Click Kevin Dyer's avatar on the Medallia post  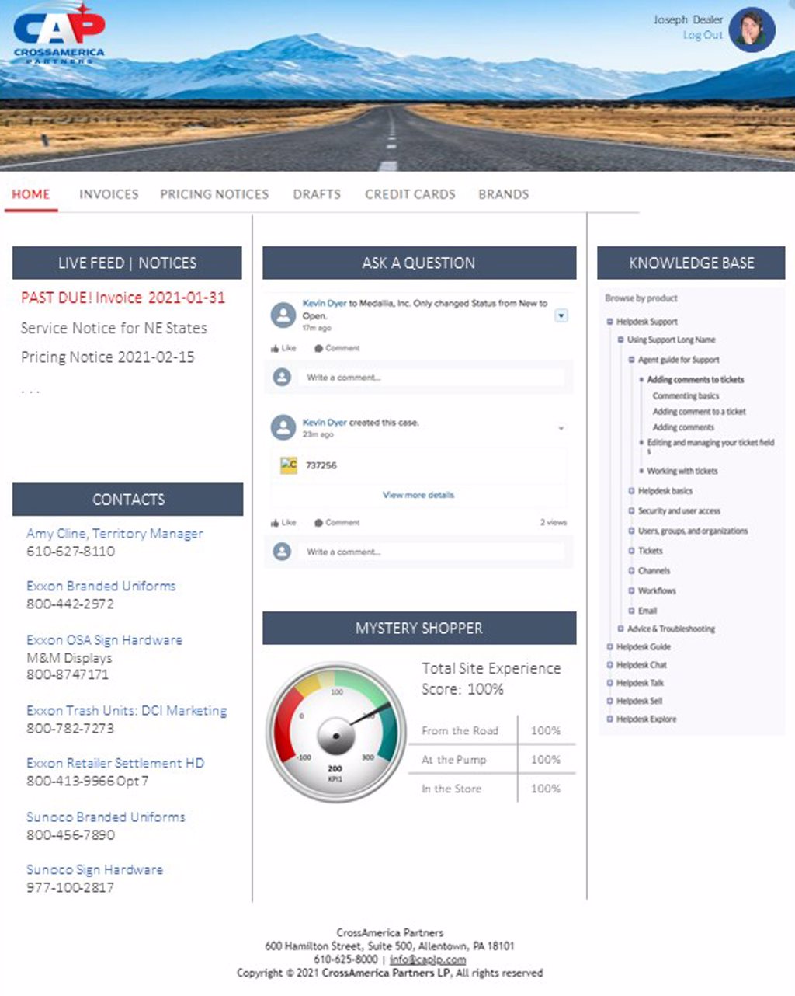(x=283, y=315)
